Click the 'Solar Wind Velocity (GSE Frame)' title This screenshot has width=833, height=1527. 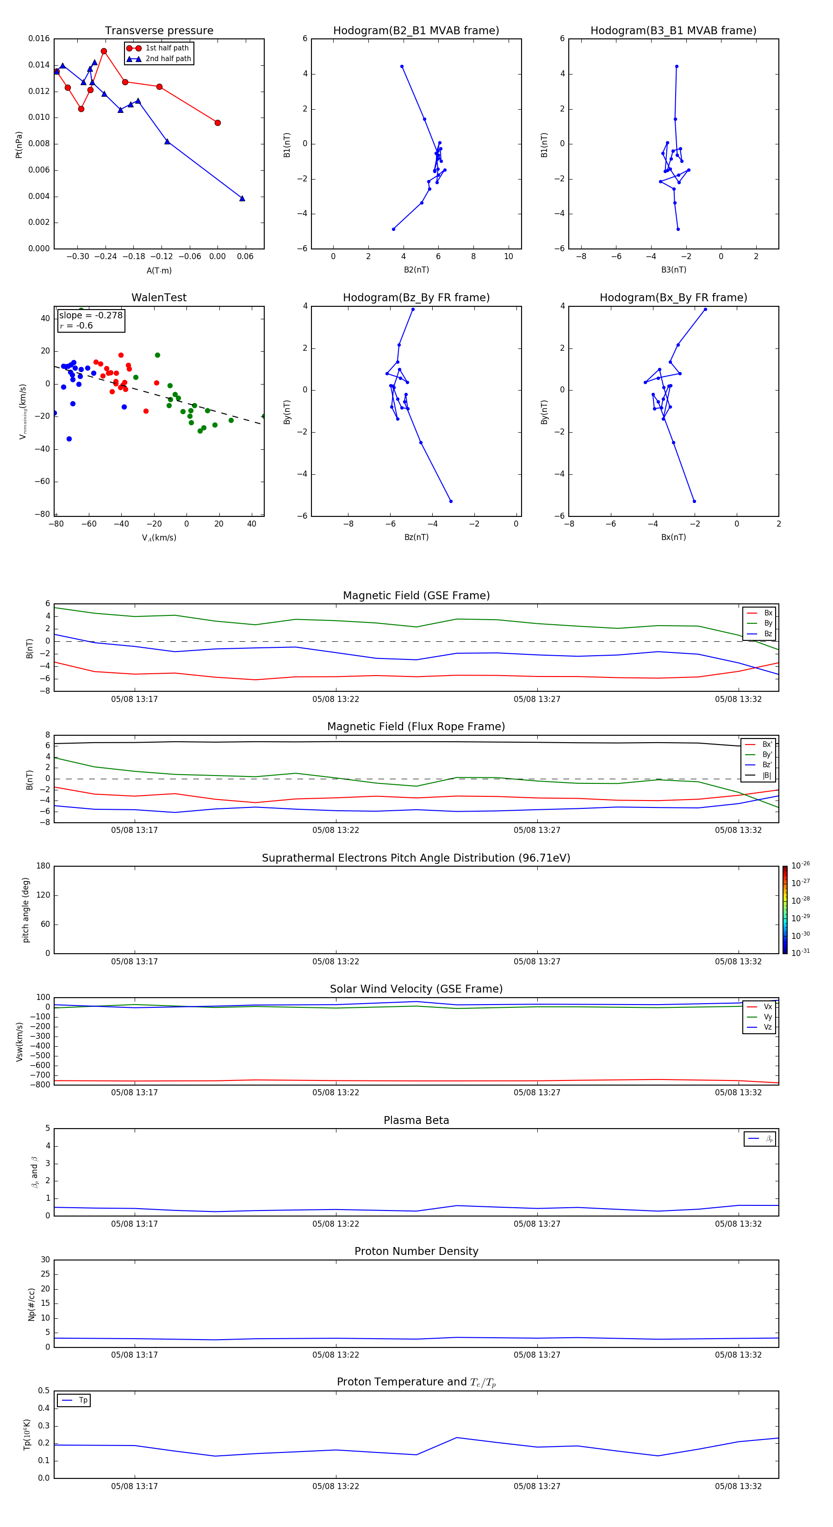(x=416, y=989)
